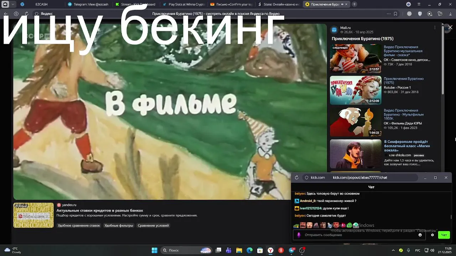Screen dimensions: 456x256
Task: Close the video viewer with X
Action: pyautogui.click(x=450, y=27)
